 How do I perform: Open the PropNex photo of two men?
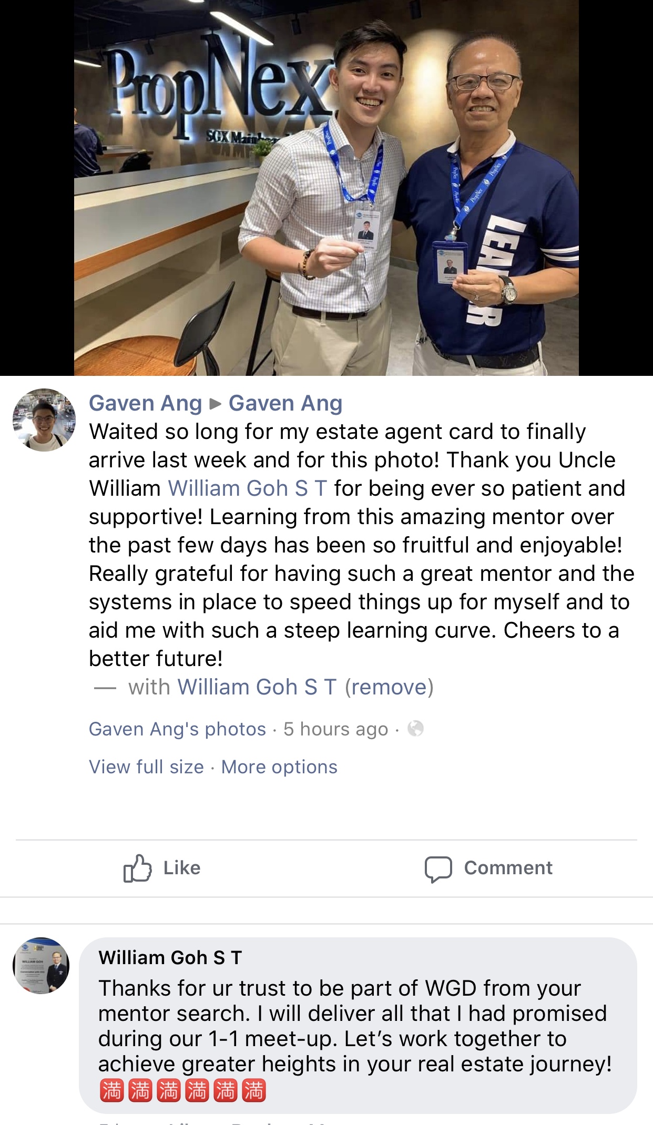point(326,188)
